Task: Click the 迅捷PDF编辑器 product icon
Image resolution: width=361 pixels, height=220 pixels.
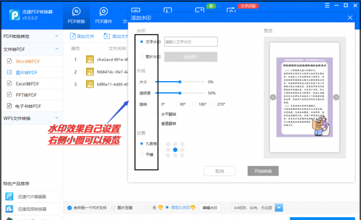Action: coord(9,197)
